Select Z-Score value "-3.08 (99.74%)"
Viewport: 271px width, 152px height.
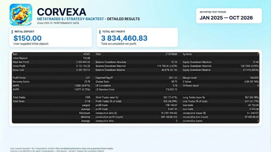[x=251, y=82]
